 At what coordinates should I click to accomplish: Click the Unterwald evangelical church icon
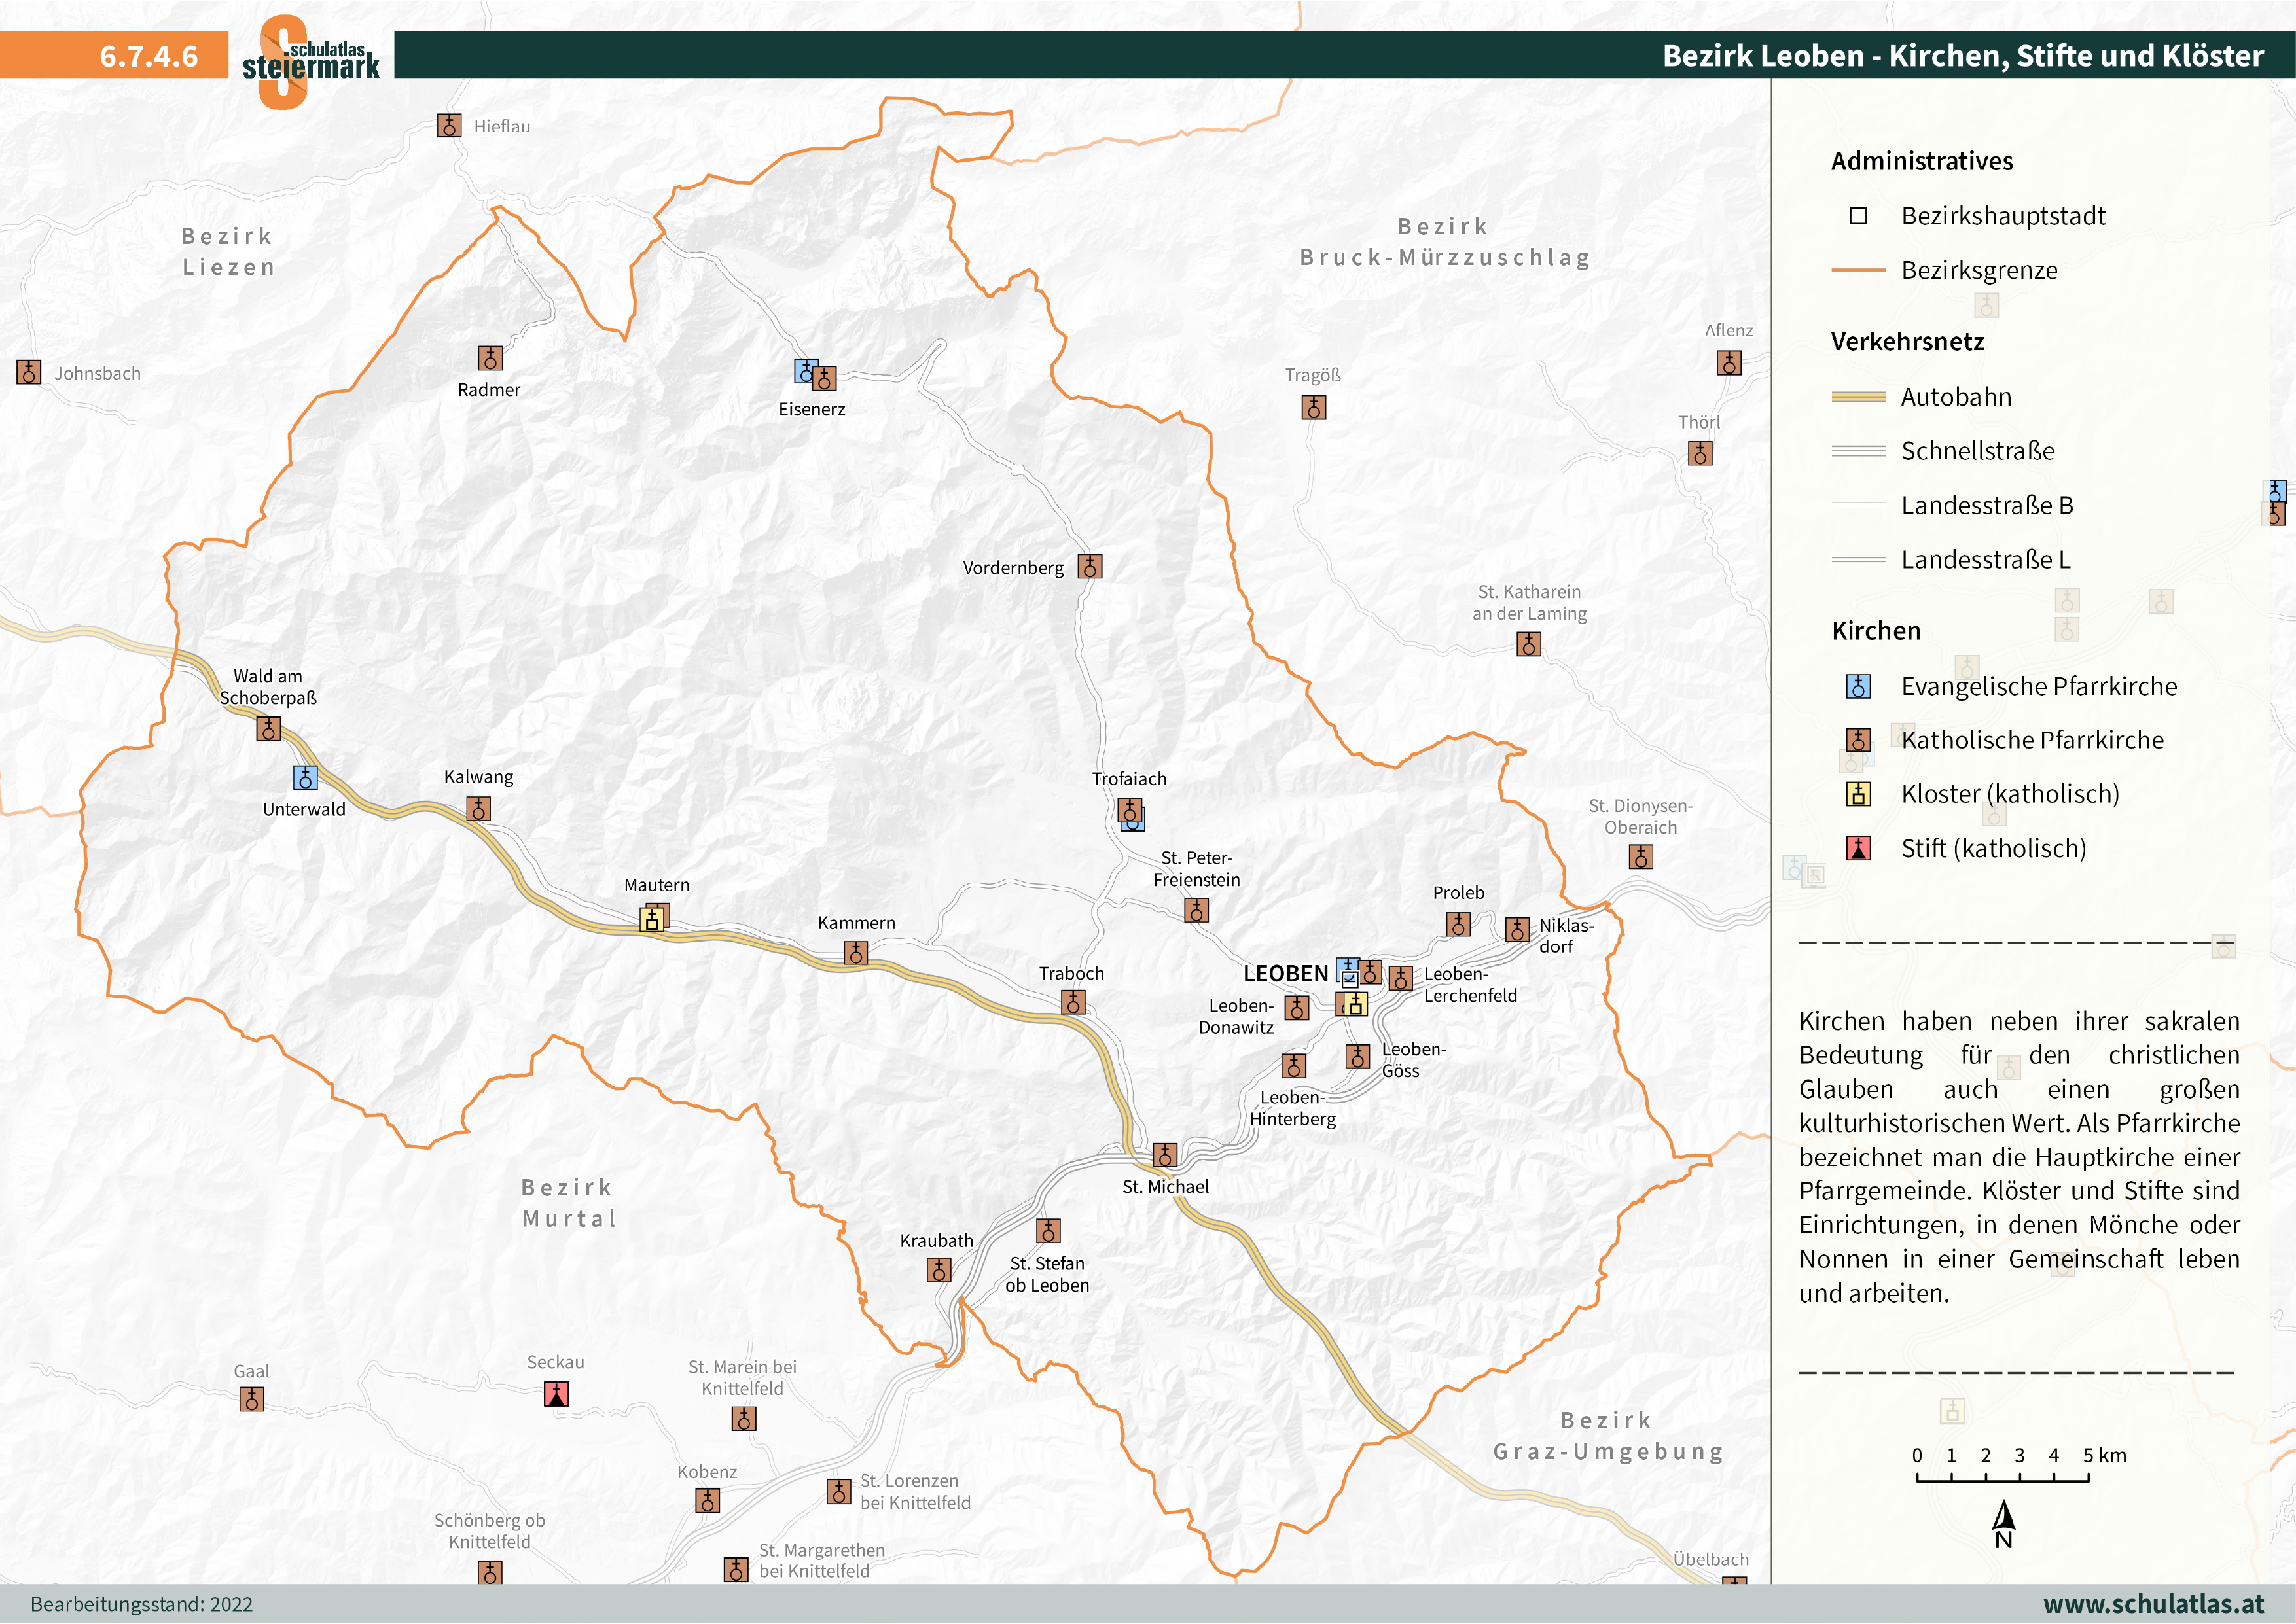pyautogui.click(x=305, y=777)
